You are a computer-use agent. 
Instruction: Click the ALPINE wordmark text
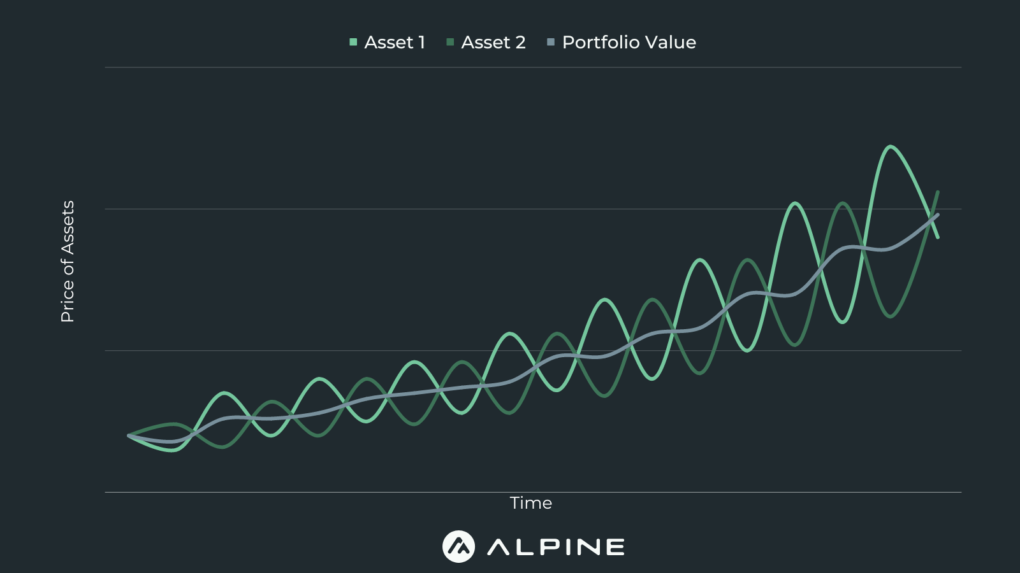[556, 547]
